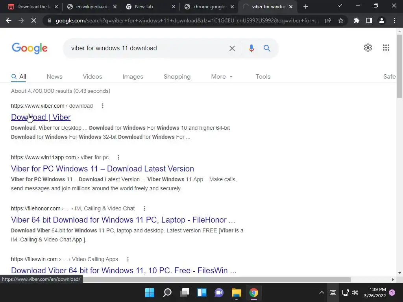
Task: Open options for viber.com result
Action: tap(103, 106)
